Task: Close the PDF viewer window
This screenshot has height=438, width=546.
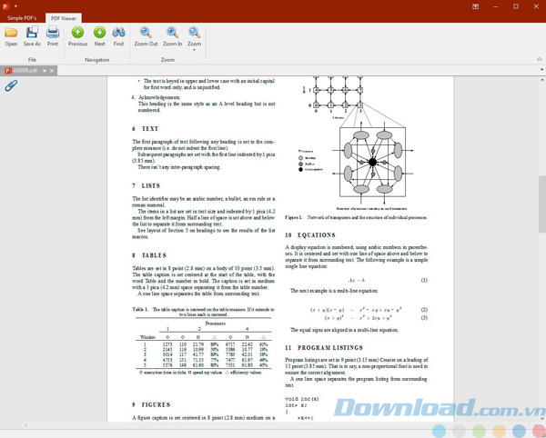Action: (x=536, y=6)
